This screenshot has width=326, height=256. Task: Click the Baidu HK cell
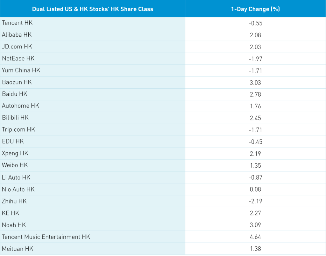coord(15,94)
